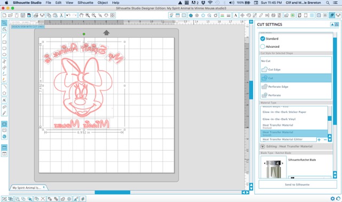The height and width of the screenshot is (202, 342).
Task: Open macOS Spotlight search icon
Action: click(328, 3)
